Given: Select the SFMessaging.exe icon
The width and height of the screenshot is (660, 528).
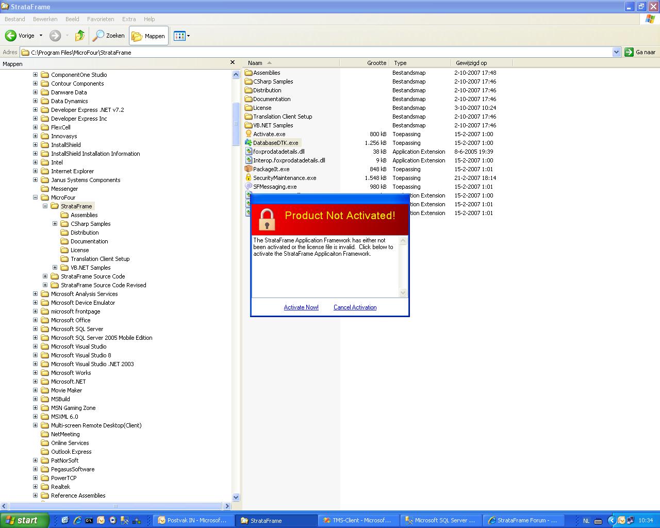Looking at the screenshot, I should [249, 187].
